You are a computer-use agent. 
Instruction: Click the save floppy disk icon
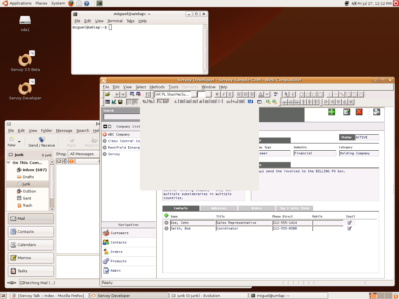(x=120, y=102)
